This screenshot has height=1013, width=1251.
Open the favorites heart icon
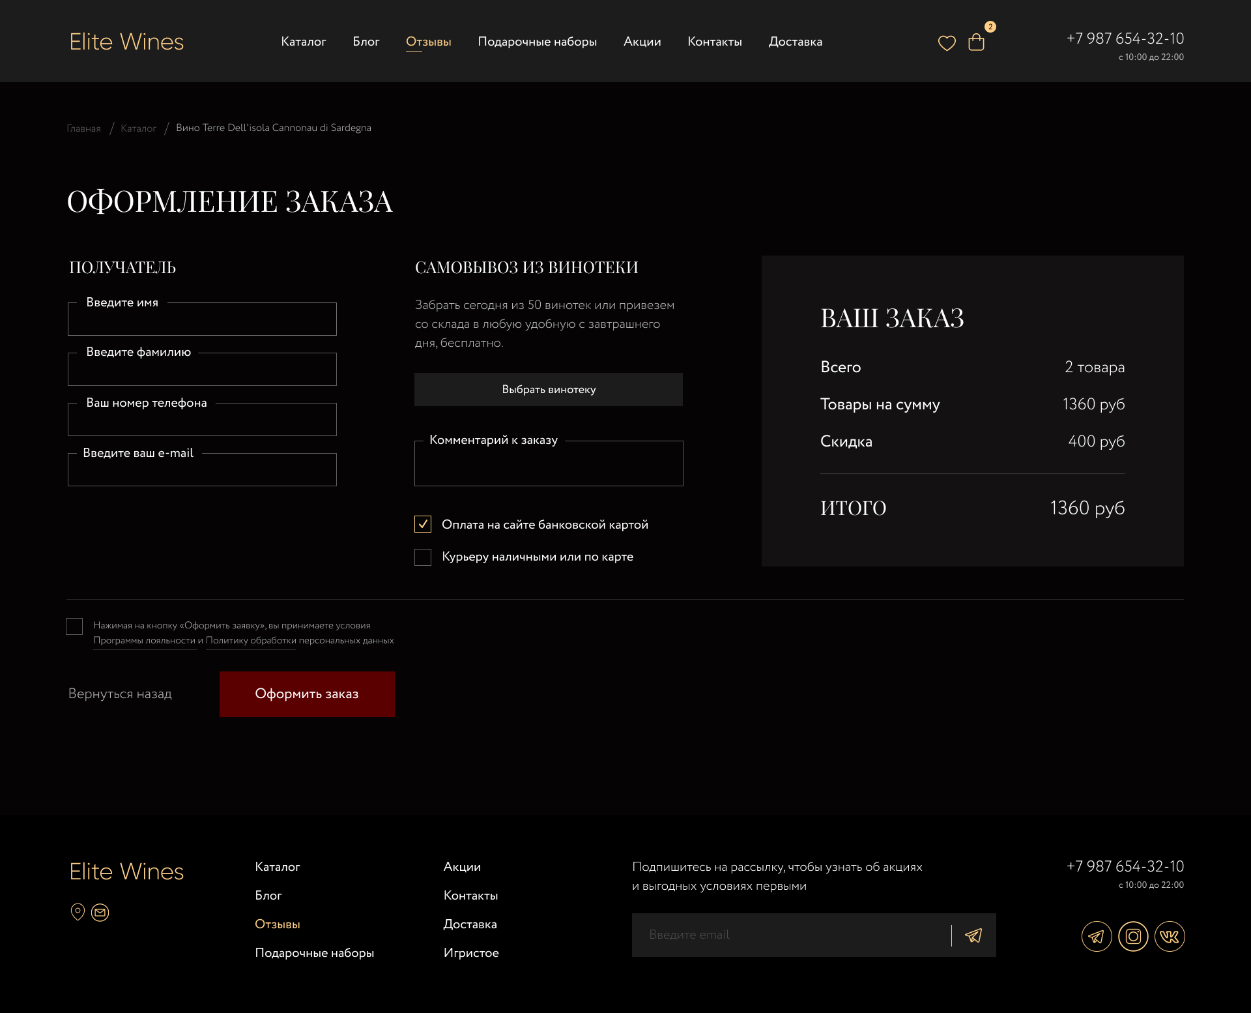coord(946,43)
